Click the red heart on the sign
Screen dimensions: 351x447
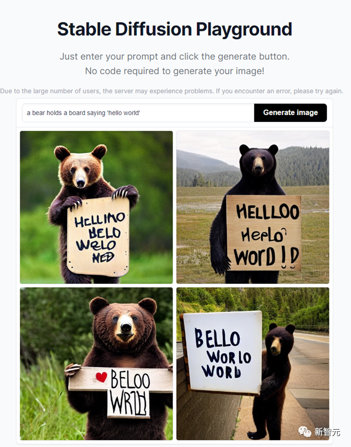coord(101,377)
